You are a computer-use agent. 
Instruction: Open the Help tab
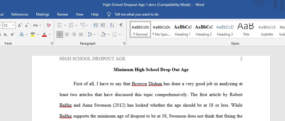(x=95, y=14)
